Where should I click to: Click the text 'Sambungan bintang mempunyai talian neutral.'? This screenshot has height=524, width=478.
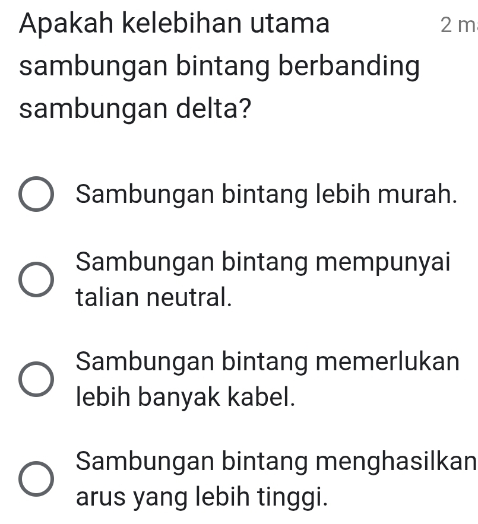[x=264, y=278]
